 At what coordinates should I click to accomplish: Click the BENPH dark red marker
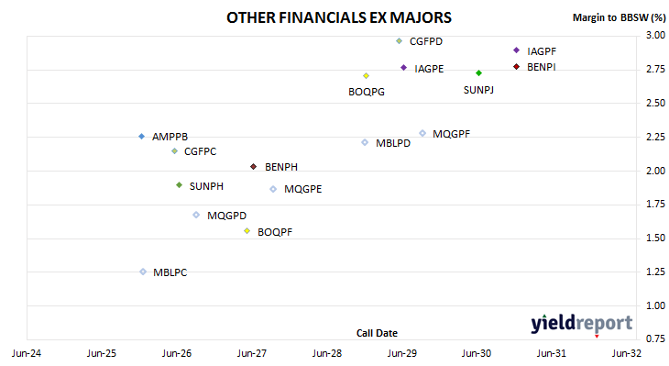254,167
